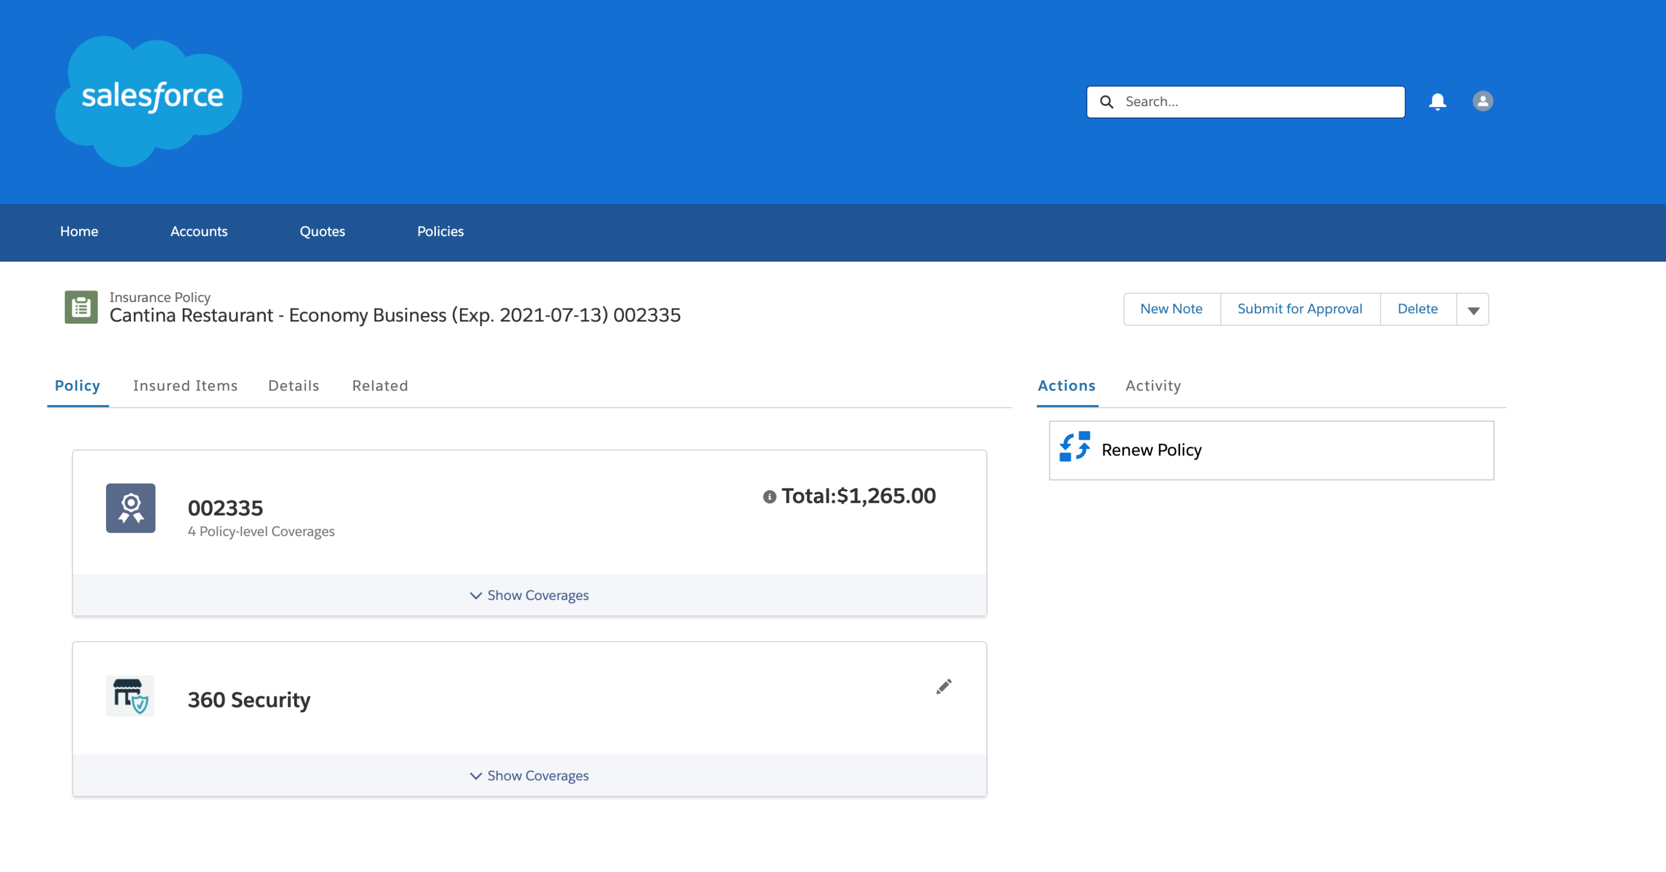Click the 360 Security storefront shield icon
Viewport: 1666px width, 872px height.
pos(131,695)
